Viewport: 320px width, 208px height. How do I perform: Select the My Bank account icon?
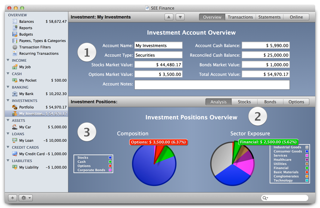coord(15,94)
